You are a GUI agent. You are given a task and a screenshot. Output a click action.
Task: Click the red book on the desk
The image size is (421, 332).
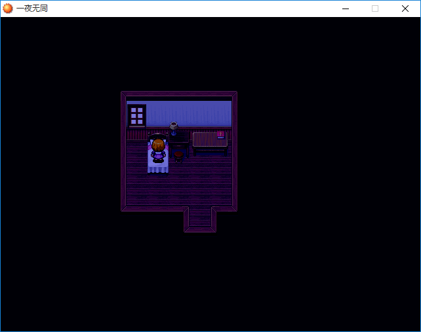tap(221, 135)
